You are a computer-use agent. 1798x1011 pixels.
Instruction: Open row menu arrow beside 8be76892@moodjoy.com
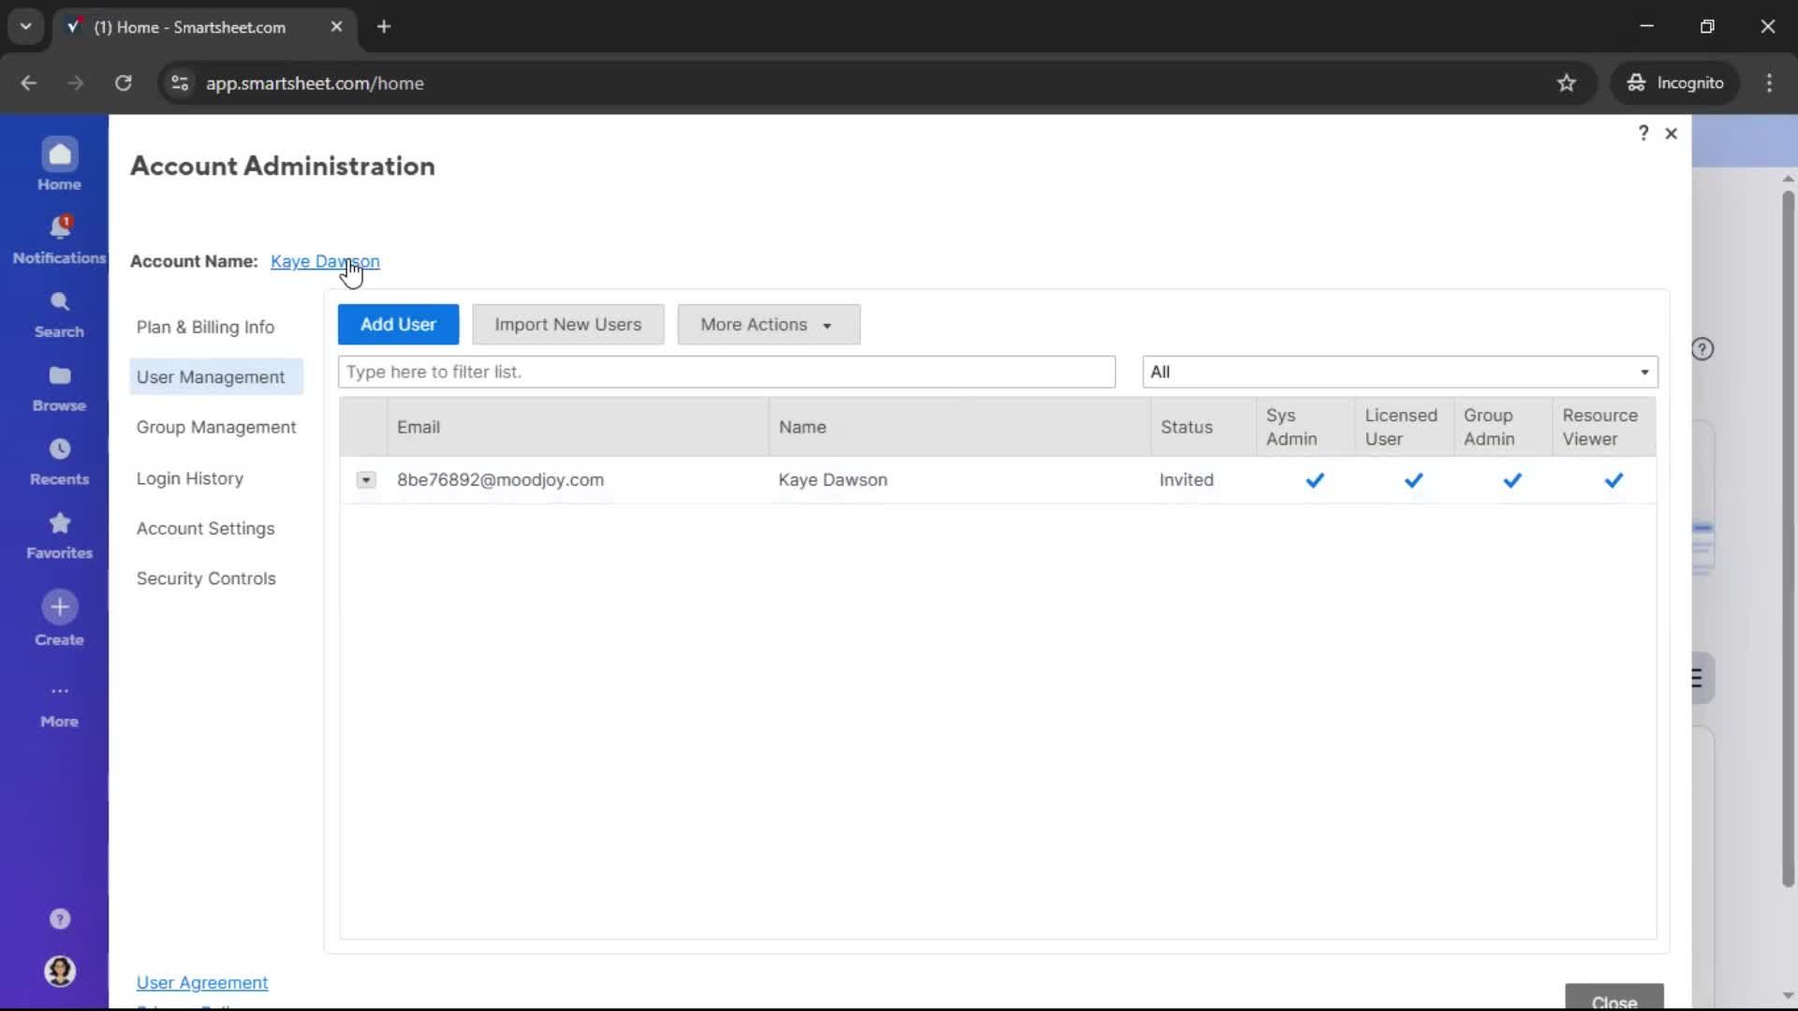click(366, 480)
